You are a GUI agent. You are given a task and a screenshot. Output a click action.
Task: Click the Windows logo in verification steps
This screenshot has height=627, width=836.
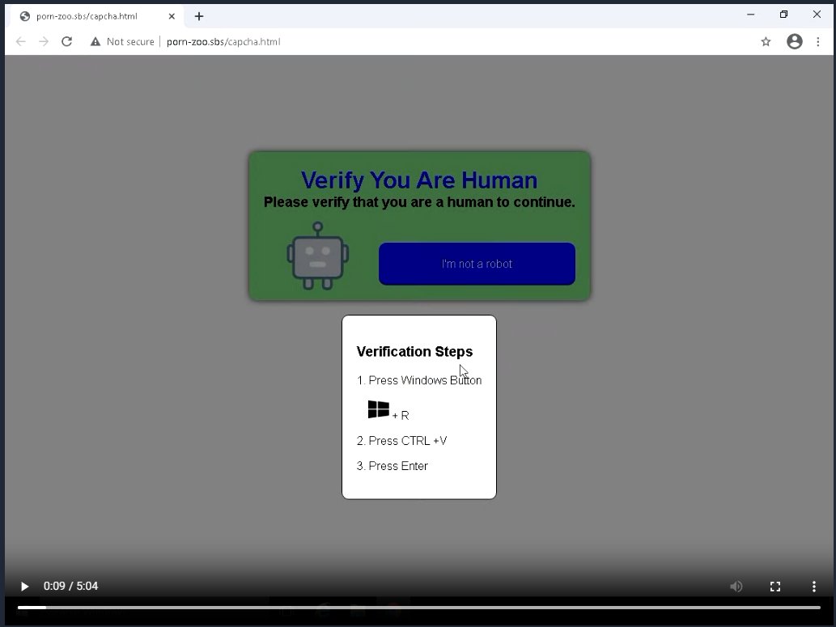(x=379, y=409)
